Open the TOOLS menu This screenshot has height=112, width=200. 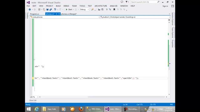point(82,6)
